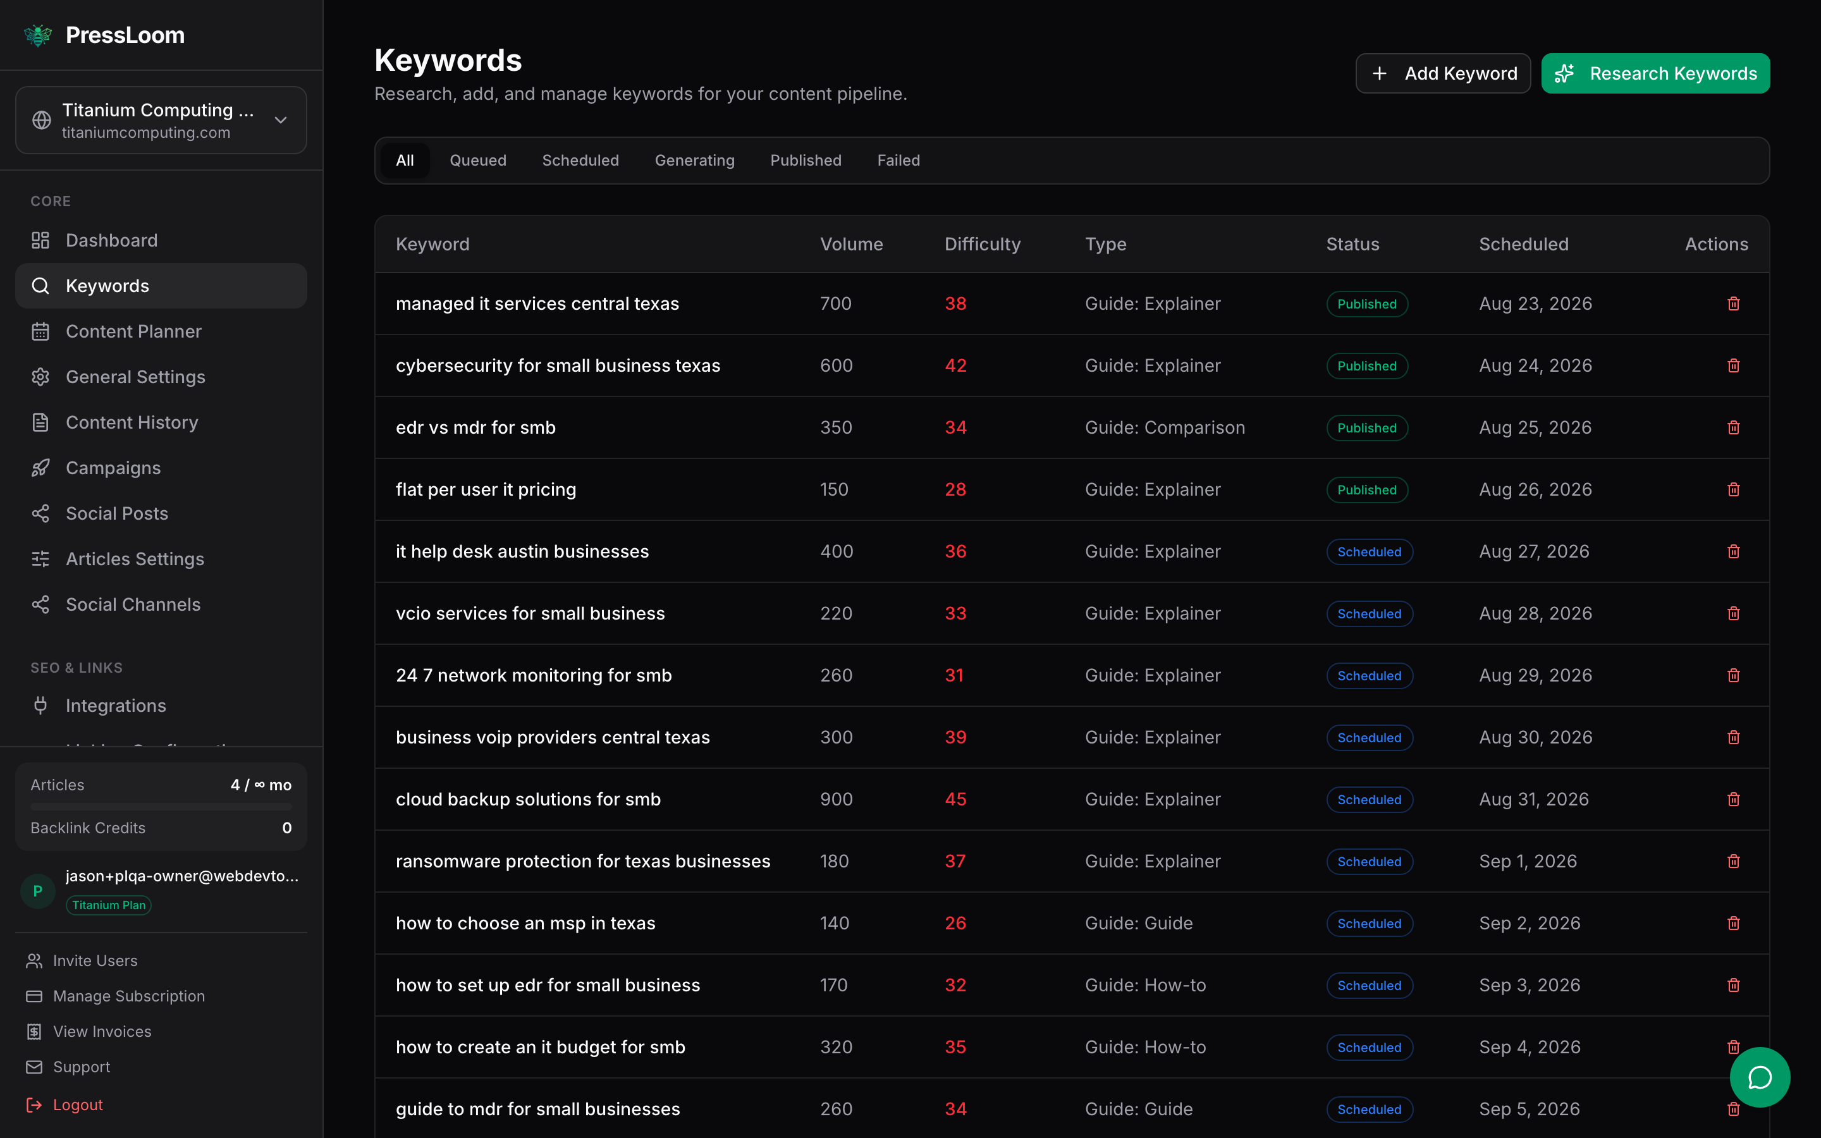1821x1138 pixels.
Task: Switch to the Generating tab
Action: pos(694,161)
